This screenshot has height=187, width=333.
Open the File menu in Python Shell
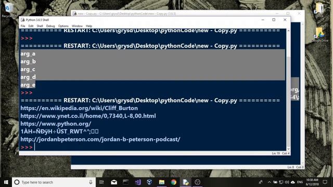pos(23,26)
